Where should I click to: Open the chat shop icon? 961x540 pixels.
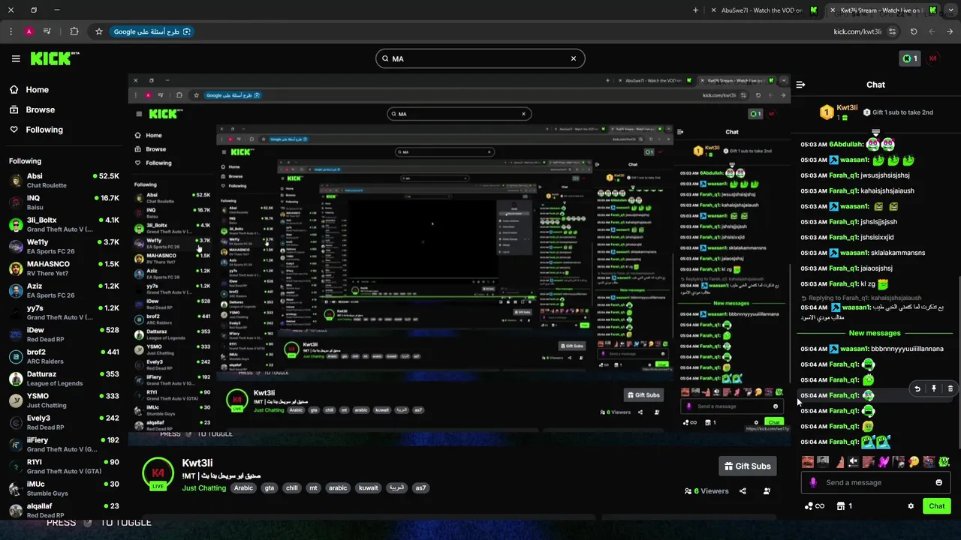845,506
